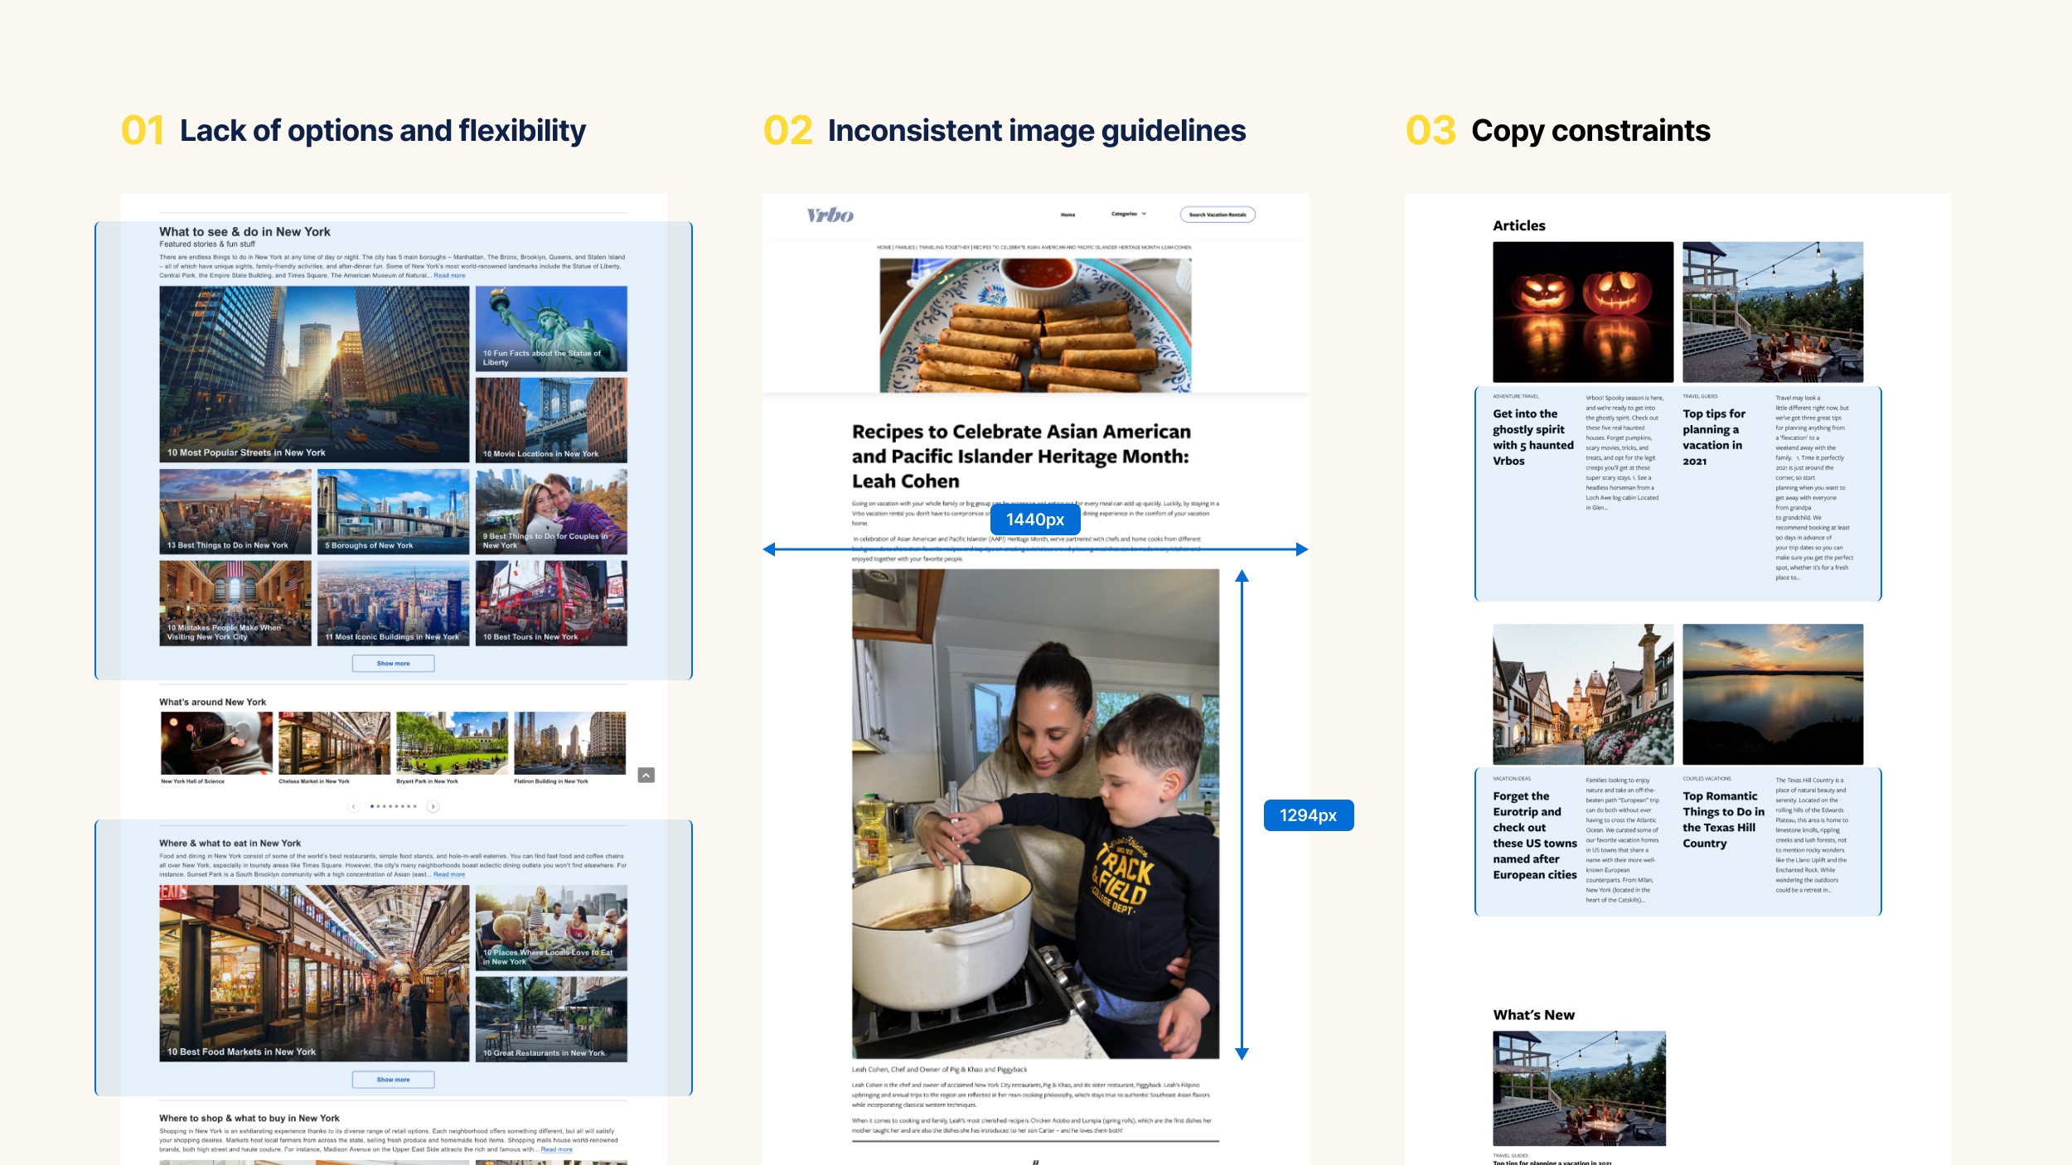Advance the carousel with the next arrow
Viewport: 2072px width, 1165px height.
[x=433, y=806]
